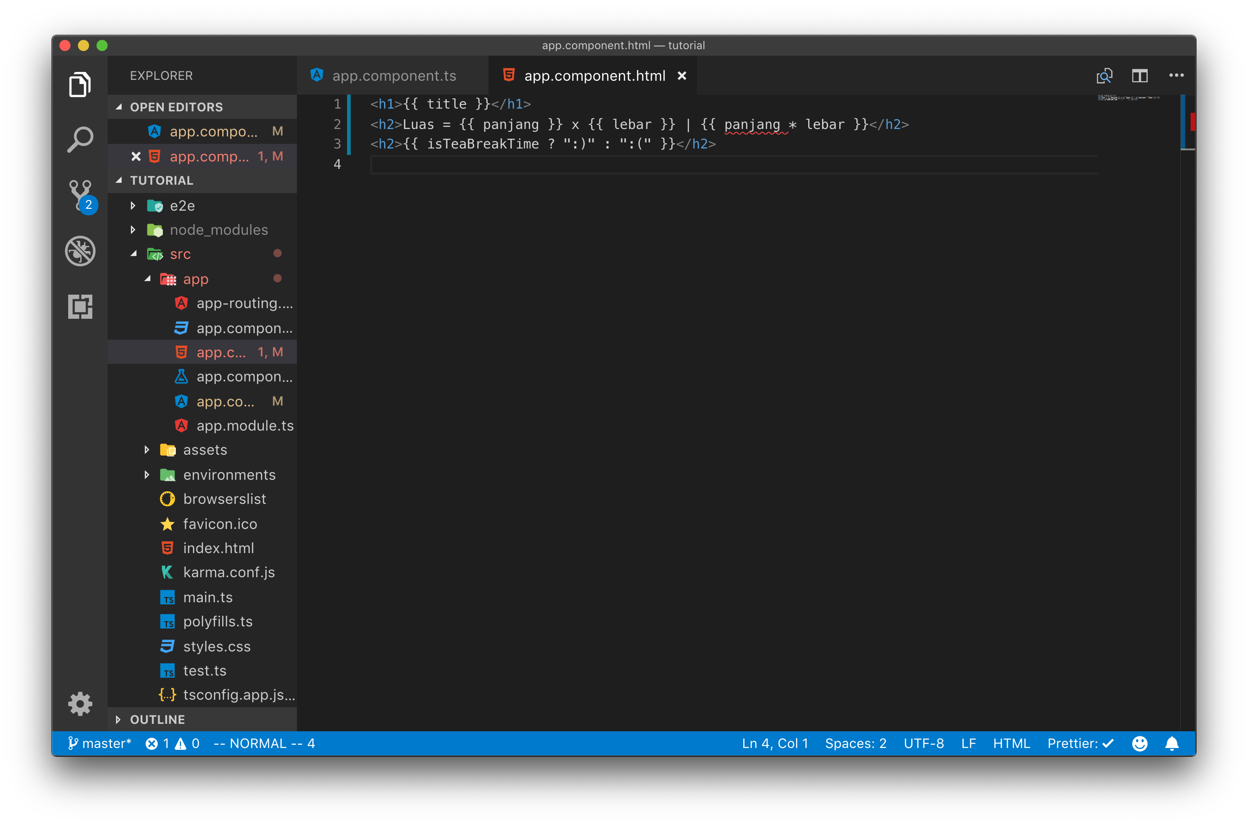Open polyfills.ts file
1248x825 pixels.
[x=202, y=621]
